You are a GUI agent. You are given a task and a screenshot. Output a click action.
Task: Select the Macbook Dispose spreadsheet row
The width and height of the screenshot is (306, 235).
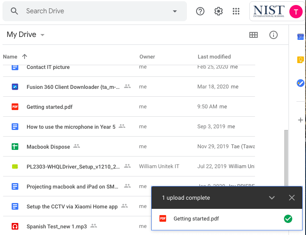tap(49, 147)
